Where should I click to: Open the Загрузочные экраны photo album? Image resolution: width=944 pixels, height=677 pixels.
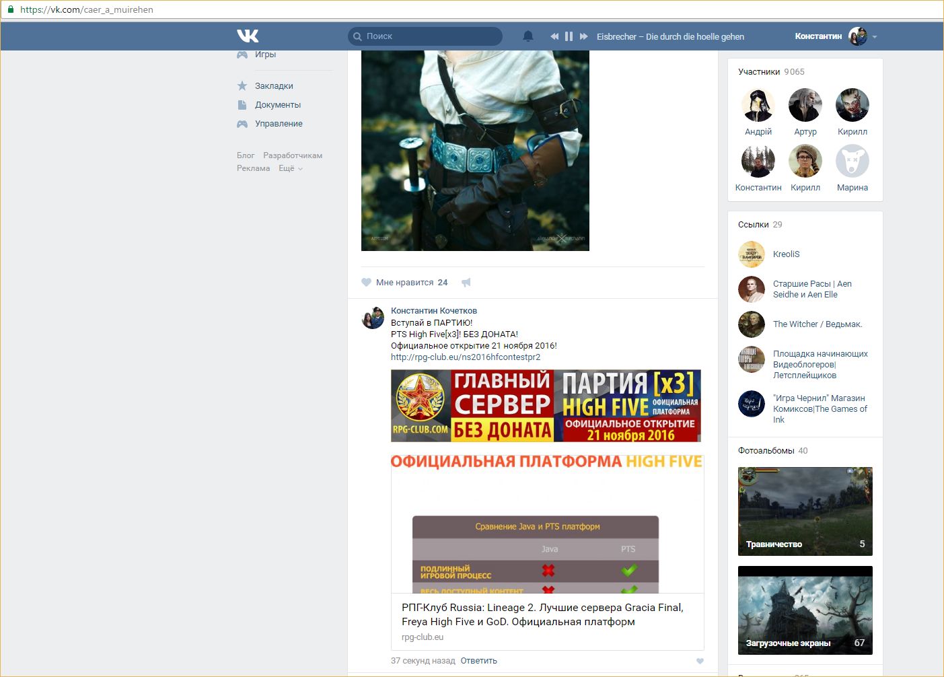click(x=805, y=610)
